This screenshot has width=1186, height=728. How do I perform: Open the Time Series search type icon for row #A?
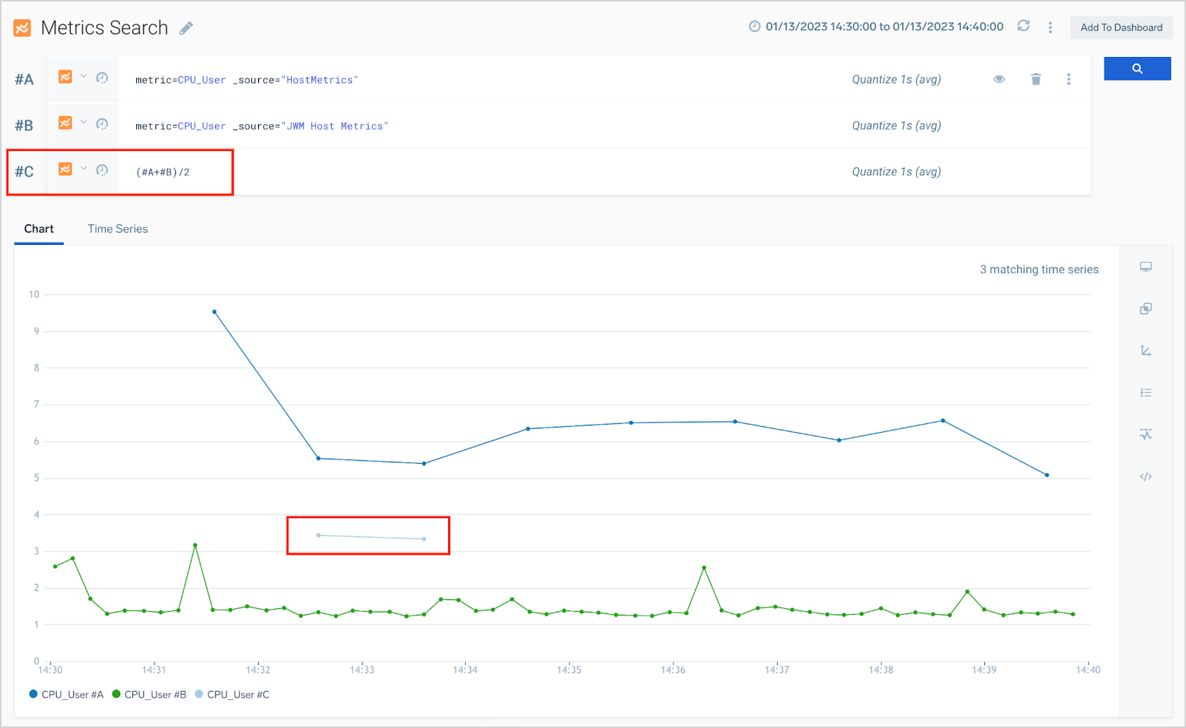coord(65,77)
